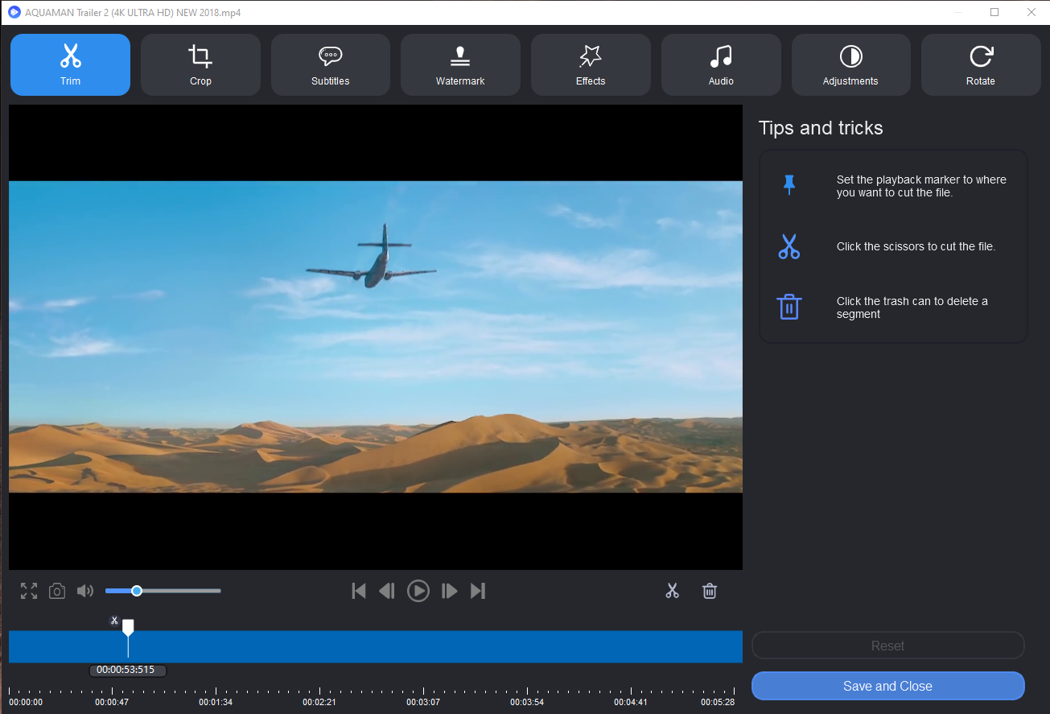Viewport: 1050px width, 714px height.
Task: Step back one frame
Action: 387,591
